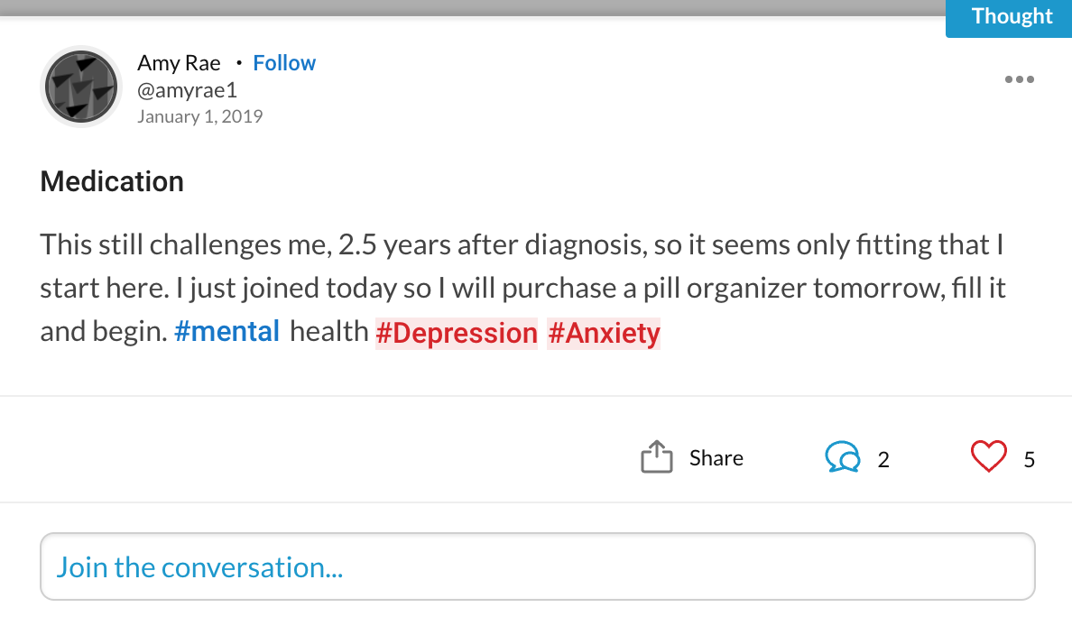Image resolution: width=1072 pixels, height=635 pixels.
Task: Click the Amy Rae display name
Action: pyautogui.click(x=180, y=63)
